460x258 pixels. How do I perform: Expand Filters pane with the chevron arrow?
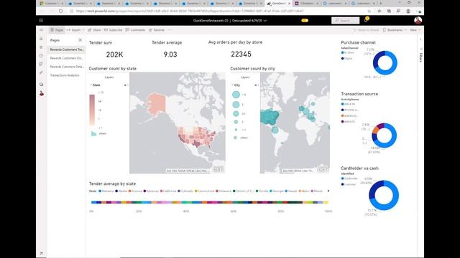coord(421,39)
